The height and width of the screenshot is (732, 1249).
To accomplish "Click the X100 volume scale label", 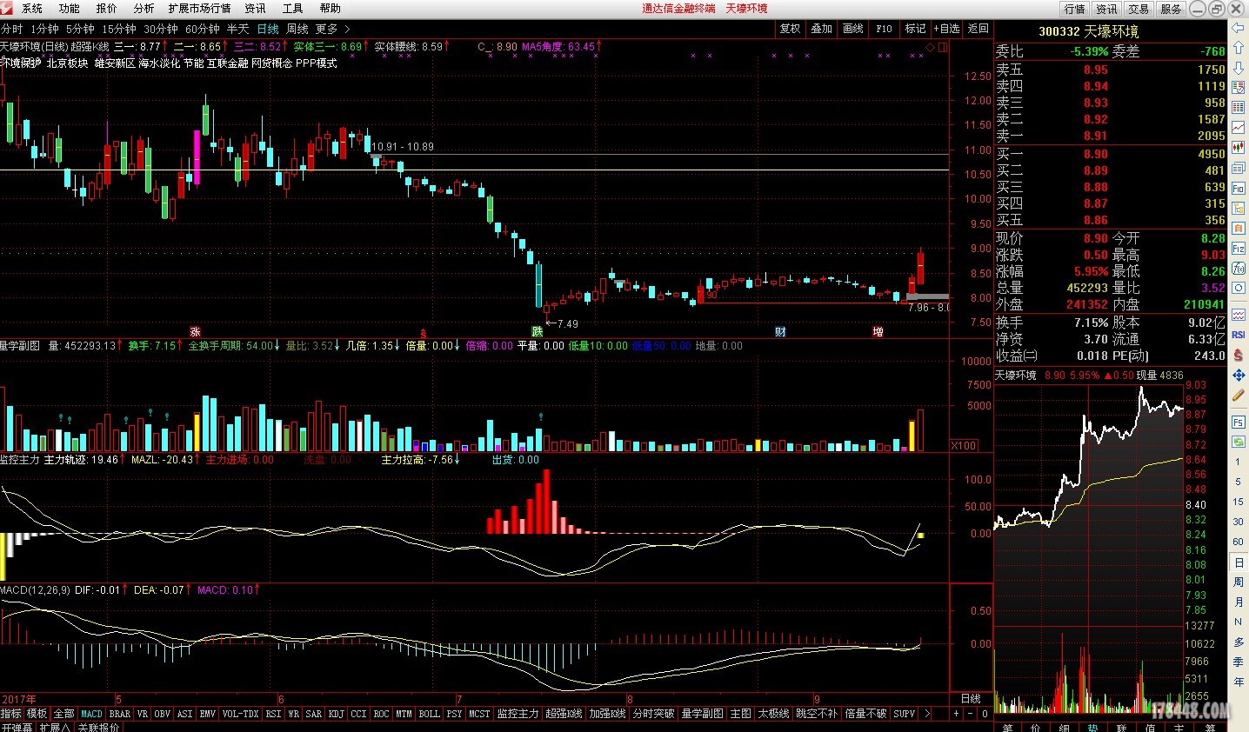I will pos(964,445).
